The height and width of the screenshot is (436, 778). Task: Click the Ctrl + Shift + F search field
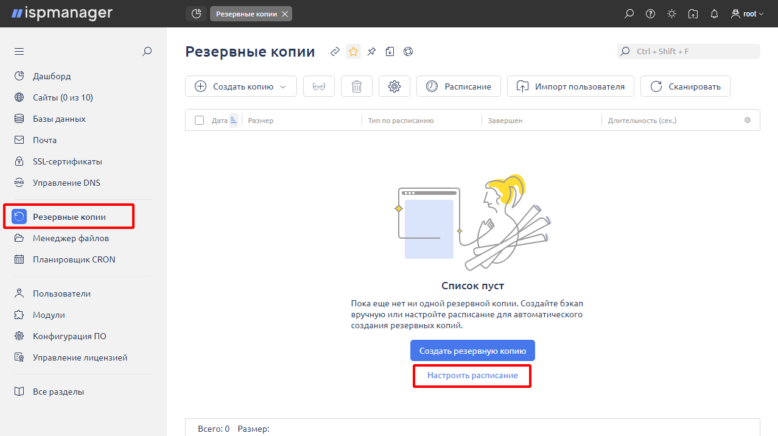click(689, 52)
